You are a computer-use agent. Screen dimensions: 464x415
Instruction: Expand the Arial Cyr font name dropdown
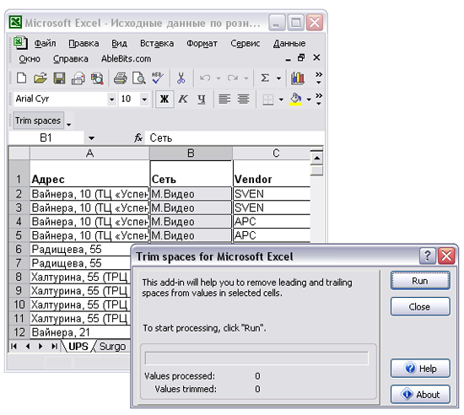pos(111,99)
